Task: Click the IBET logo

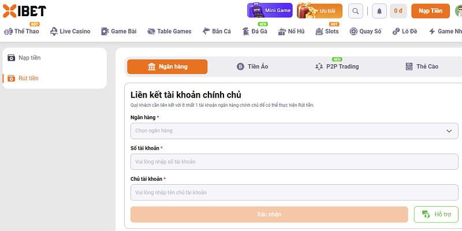Action: coord(24,11)
